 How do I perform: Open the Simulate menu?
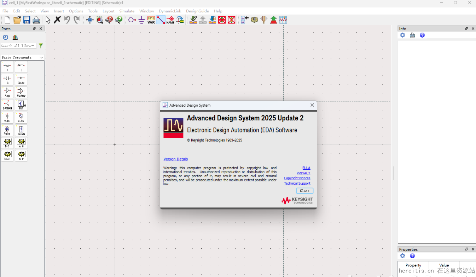point(127,11)
